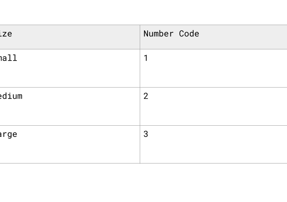Click the bottom border of the table
This screenshot has height=202, width=287.
(213, 163)
